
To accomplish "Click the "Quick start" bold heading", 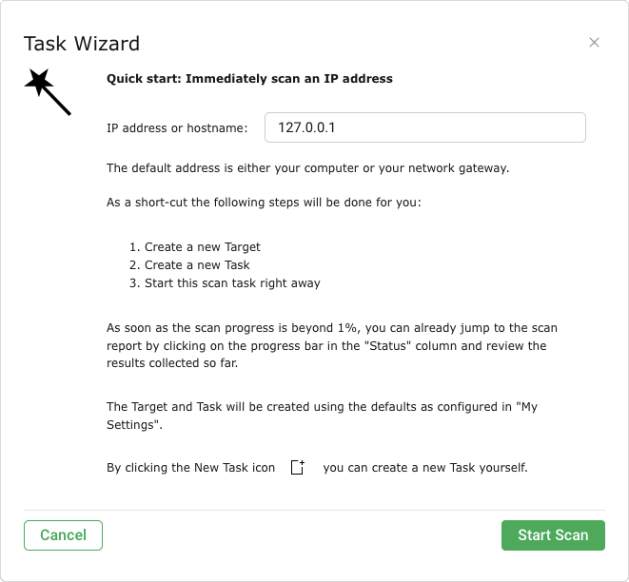I will (x=249, y=79).
